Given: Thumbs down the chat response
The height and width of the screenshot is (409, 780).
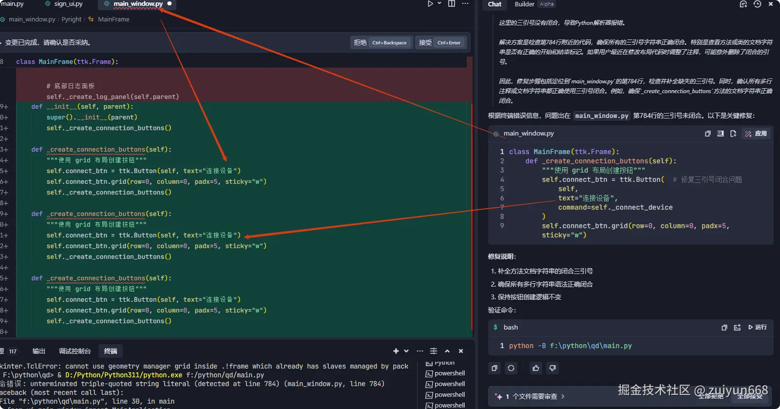Looking at the screenshot, I should click(552, 368).
